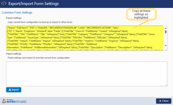This screenshot has height=105, width=173.
Task: Click the X icon on Close button
Action: pyautogui.click(x=160, y=101)
